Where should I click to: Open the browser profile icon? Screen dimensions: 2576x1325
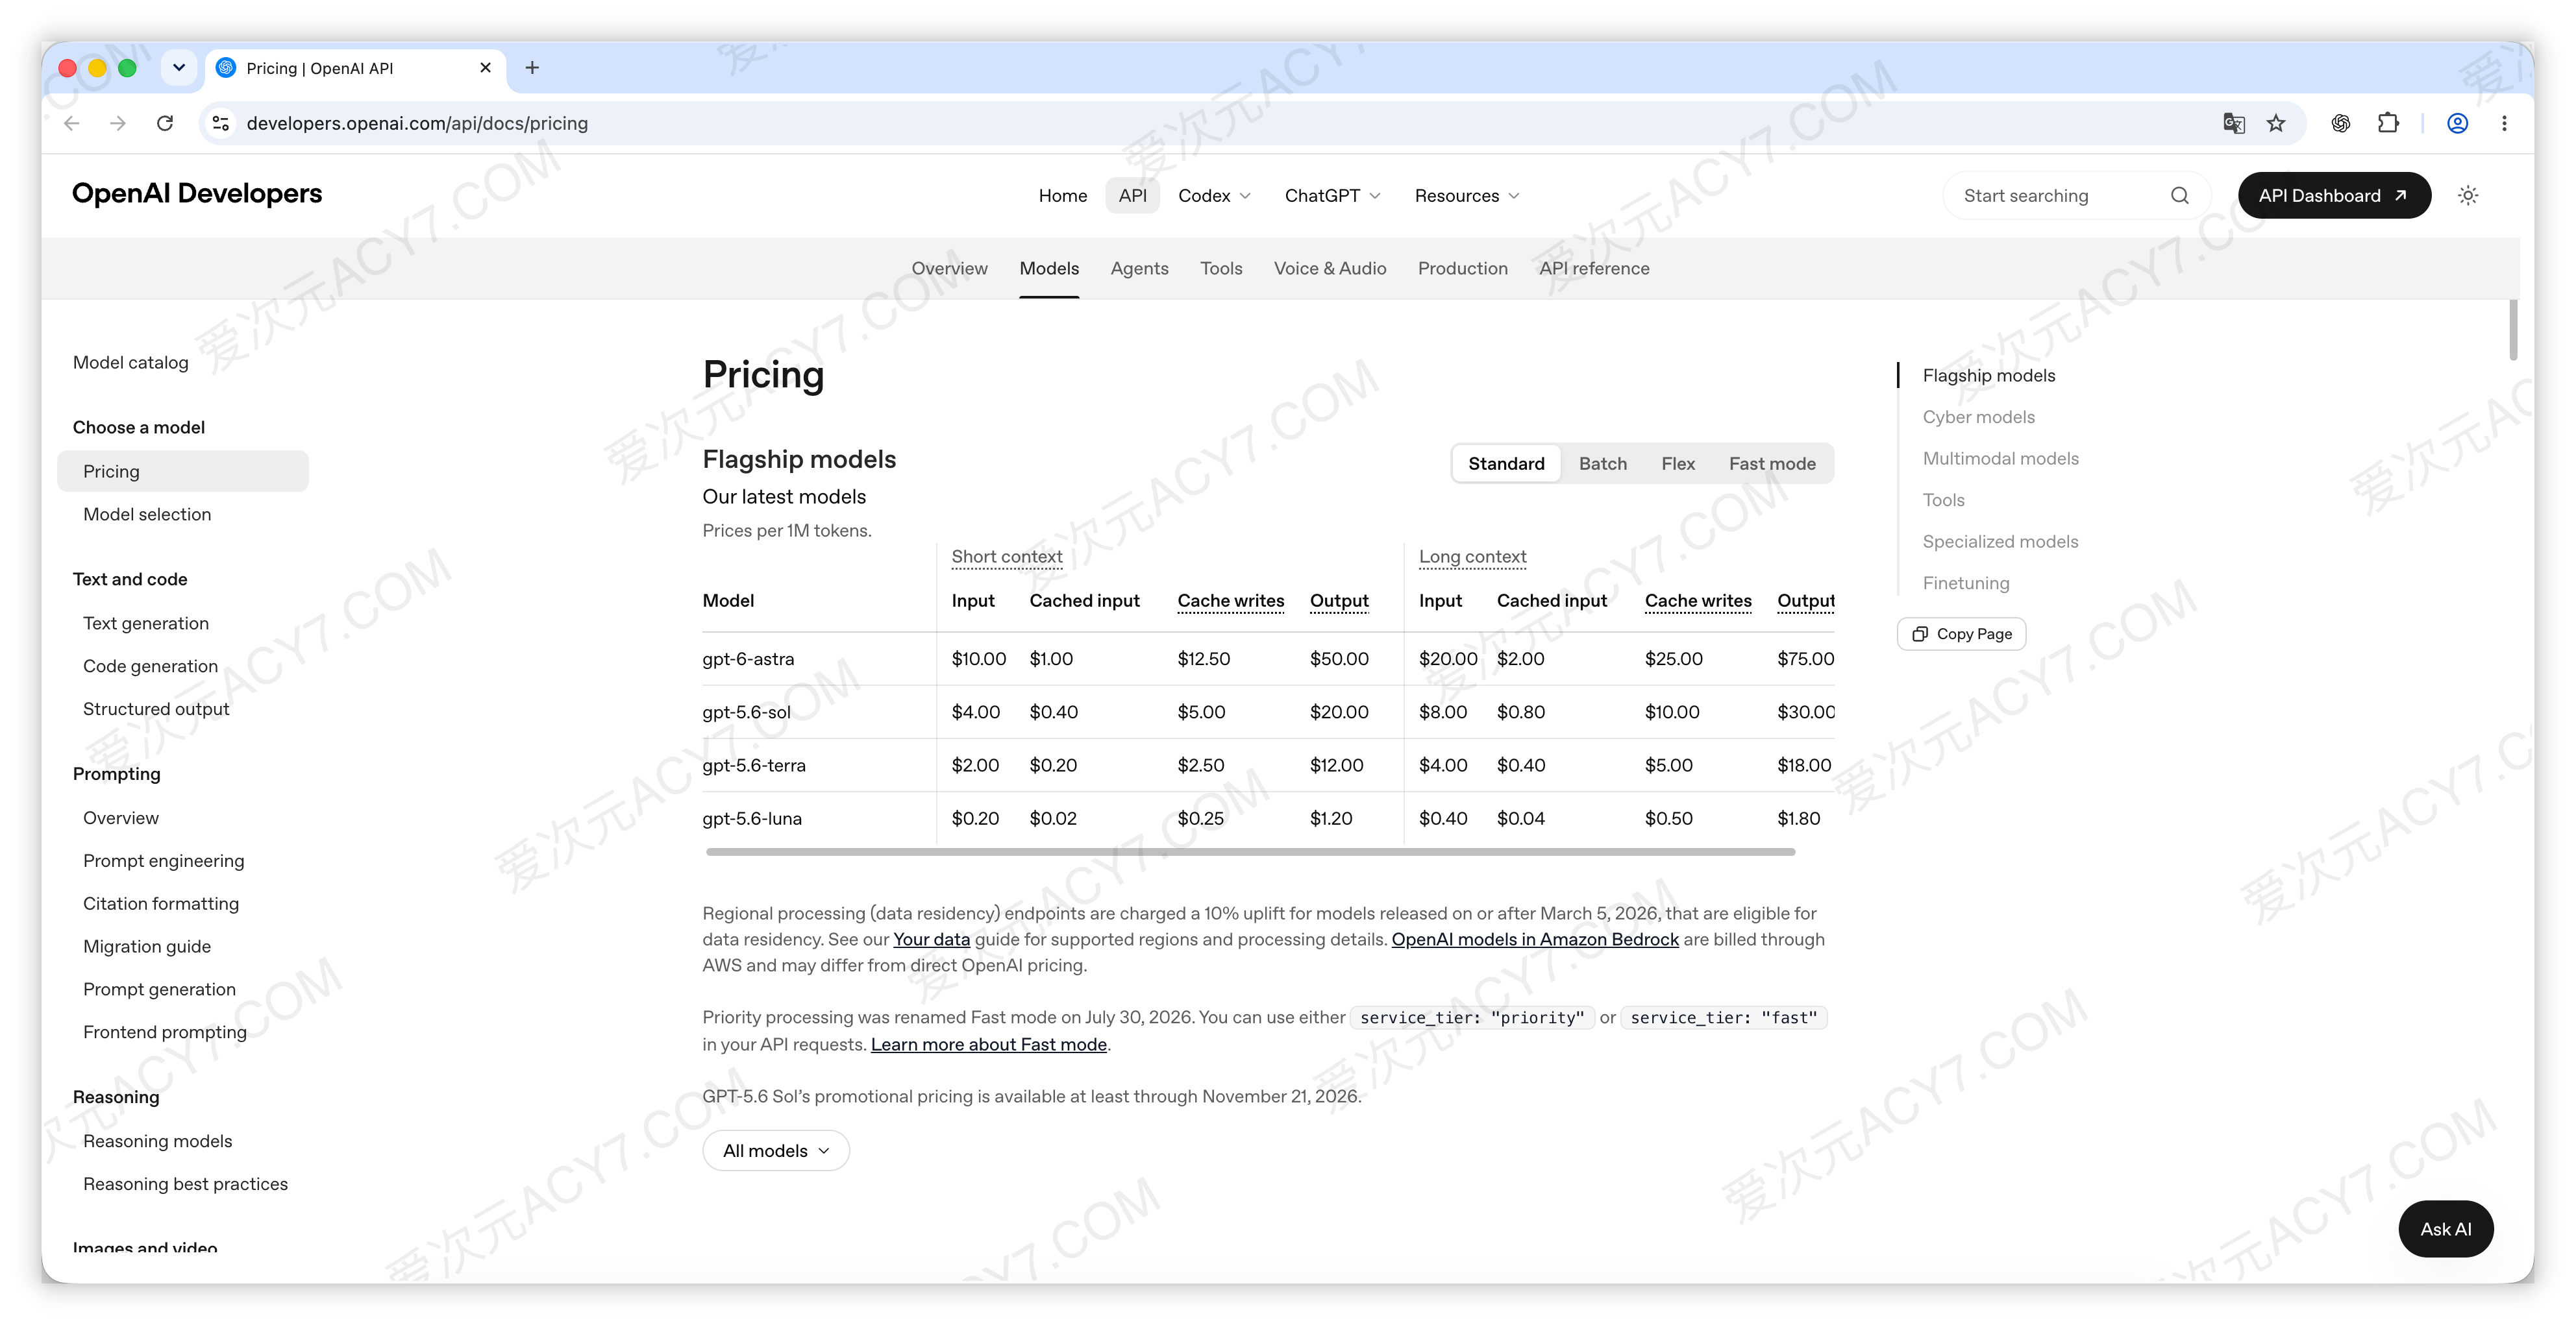(x=2457, y=123)
